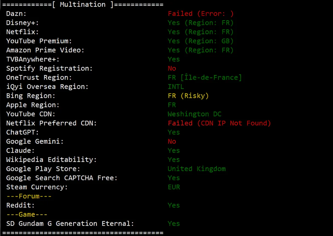Click the Apple Region label
Image resolution: width=333 pixels, height=236 pixels.
[33, 105]
